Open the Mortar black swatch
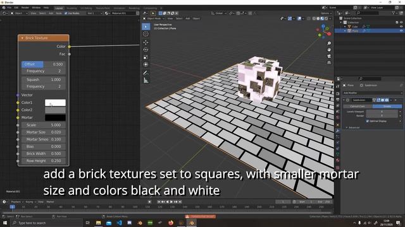 [x=55, y=118]
